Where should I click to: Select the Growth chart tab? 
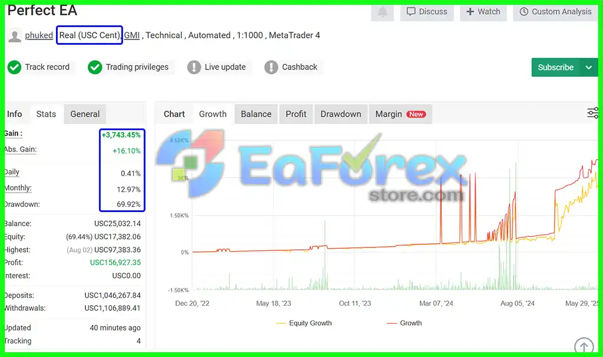coord(213,114)
